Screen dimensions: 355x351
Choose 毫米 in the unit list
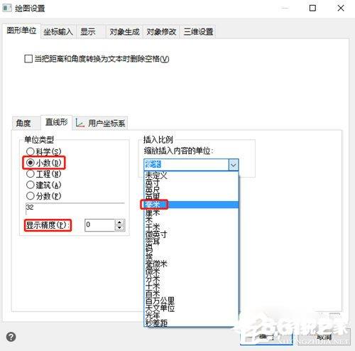[x=191, y=205]
